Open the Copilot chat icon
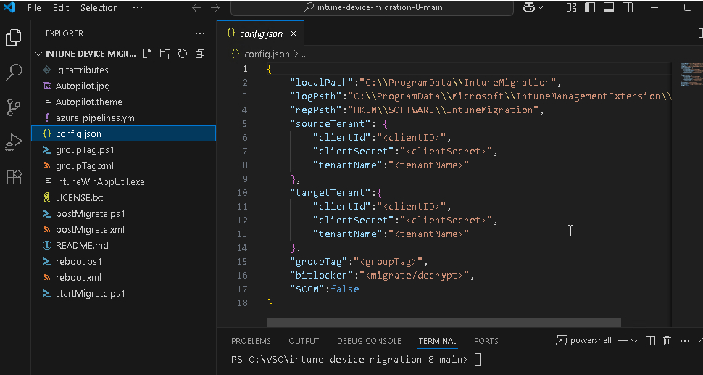This screenshot has height=375, width=703. [529, 8]
